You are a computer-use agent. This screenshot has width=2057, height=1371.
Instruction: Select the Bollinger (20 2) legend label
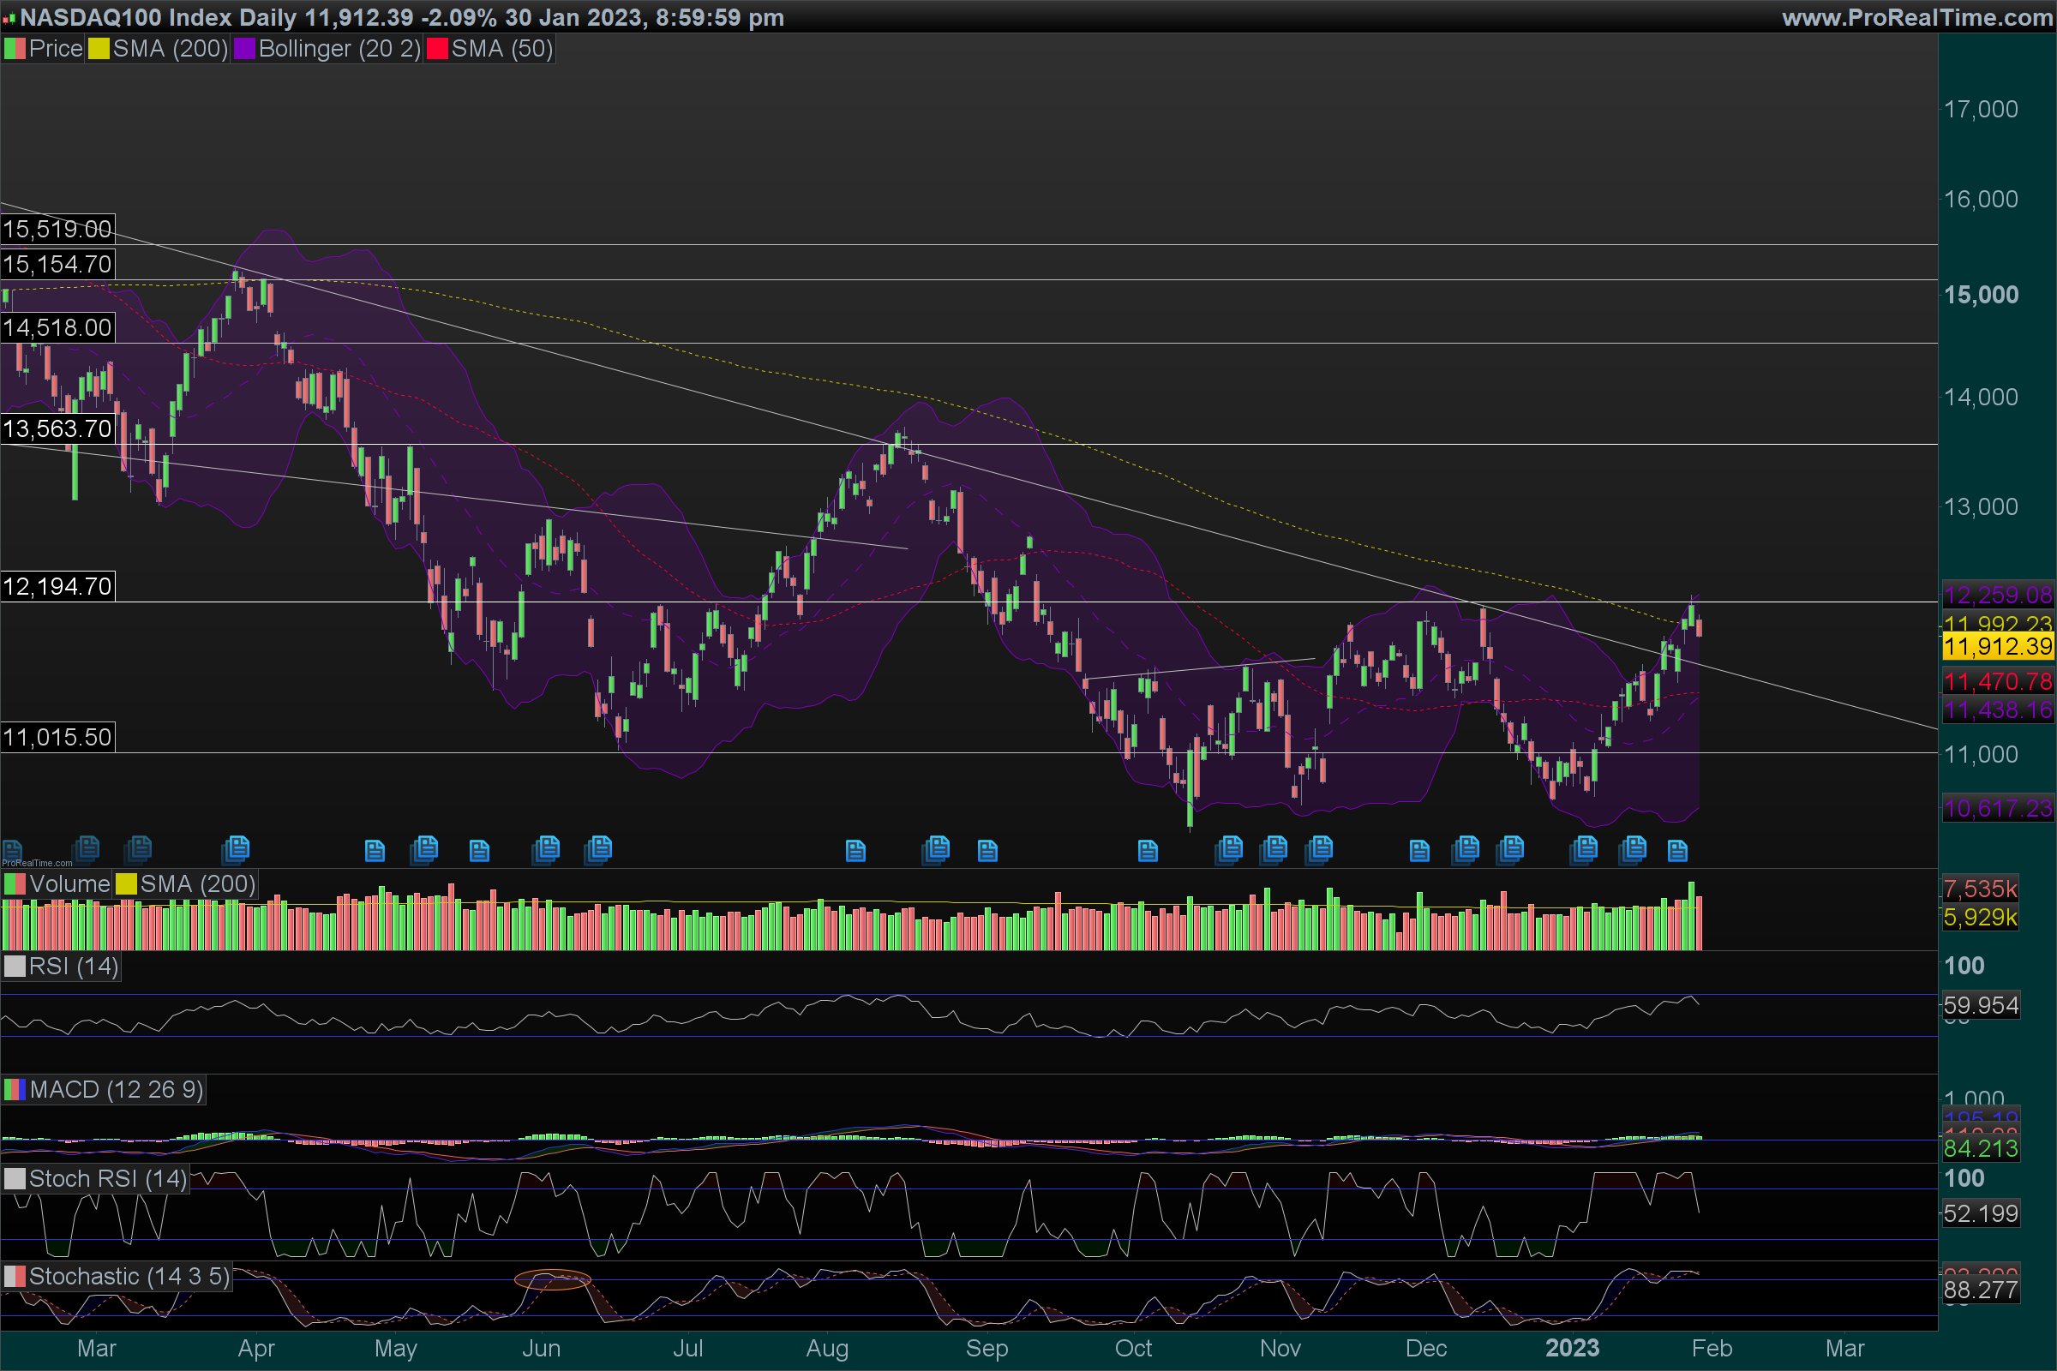[x=339, y=49]
